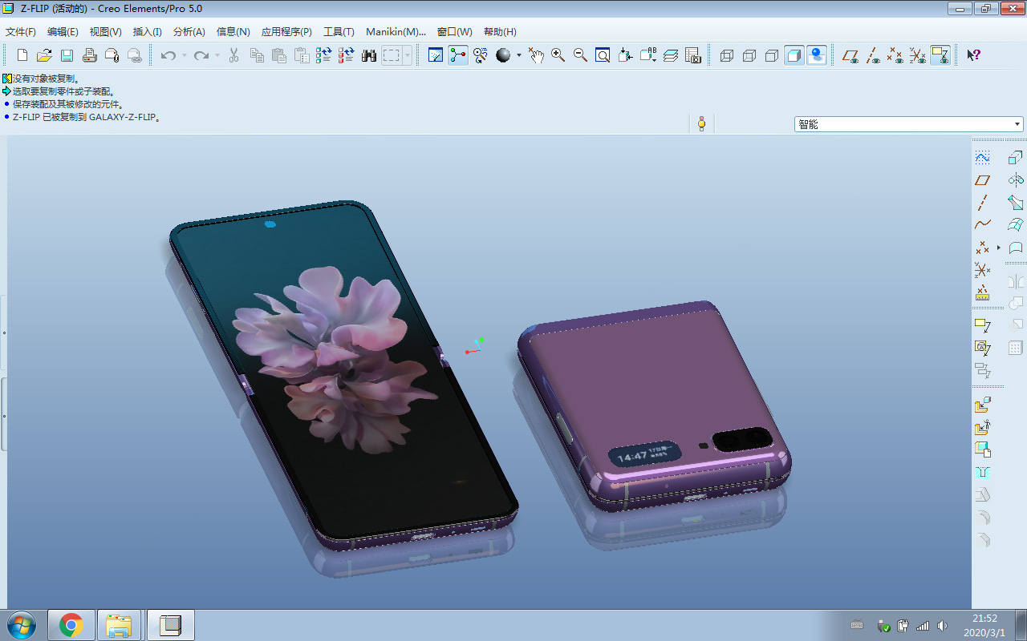The image size is (1027, 641).
Task: Click the Assemble component icon
Action: pyautogui.click(x=982, y=405)
